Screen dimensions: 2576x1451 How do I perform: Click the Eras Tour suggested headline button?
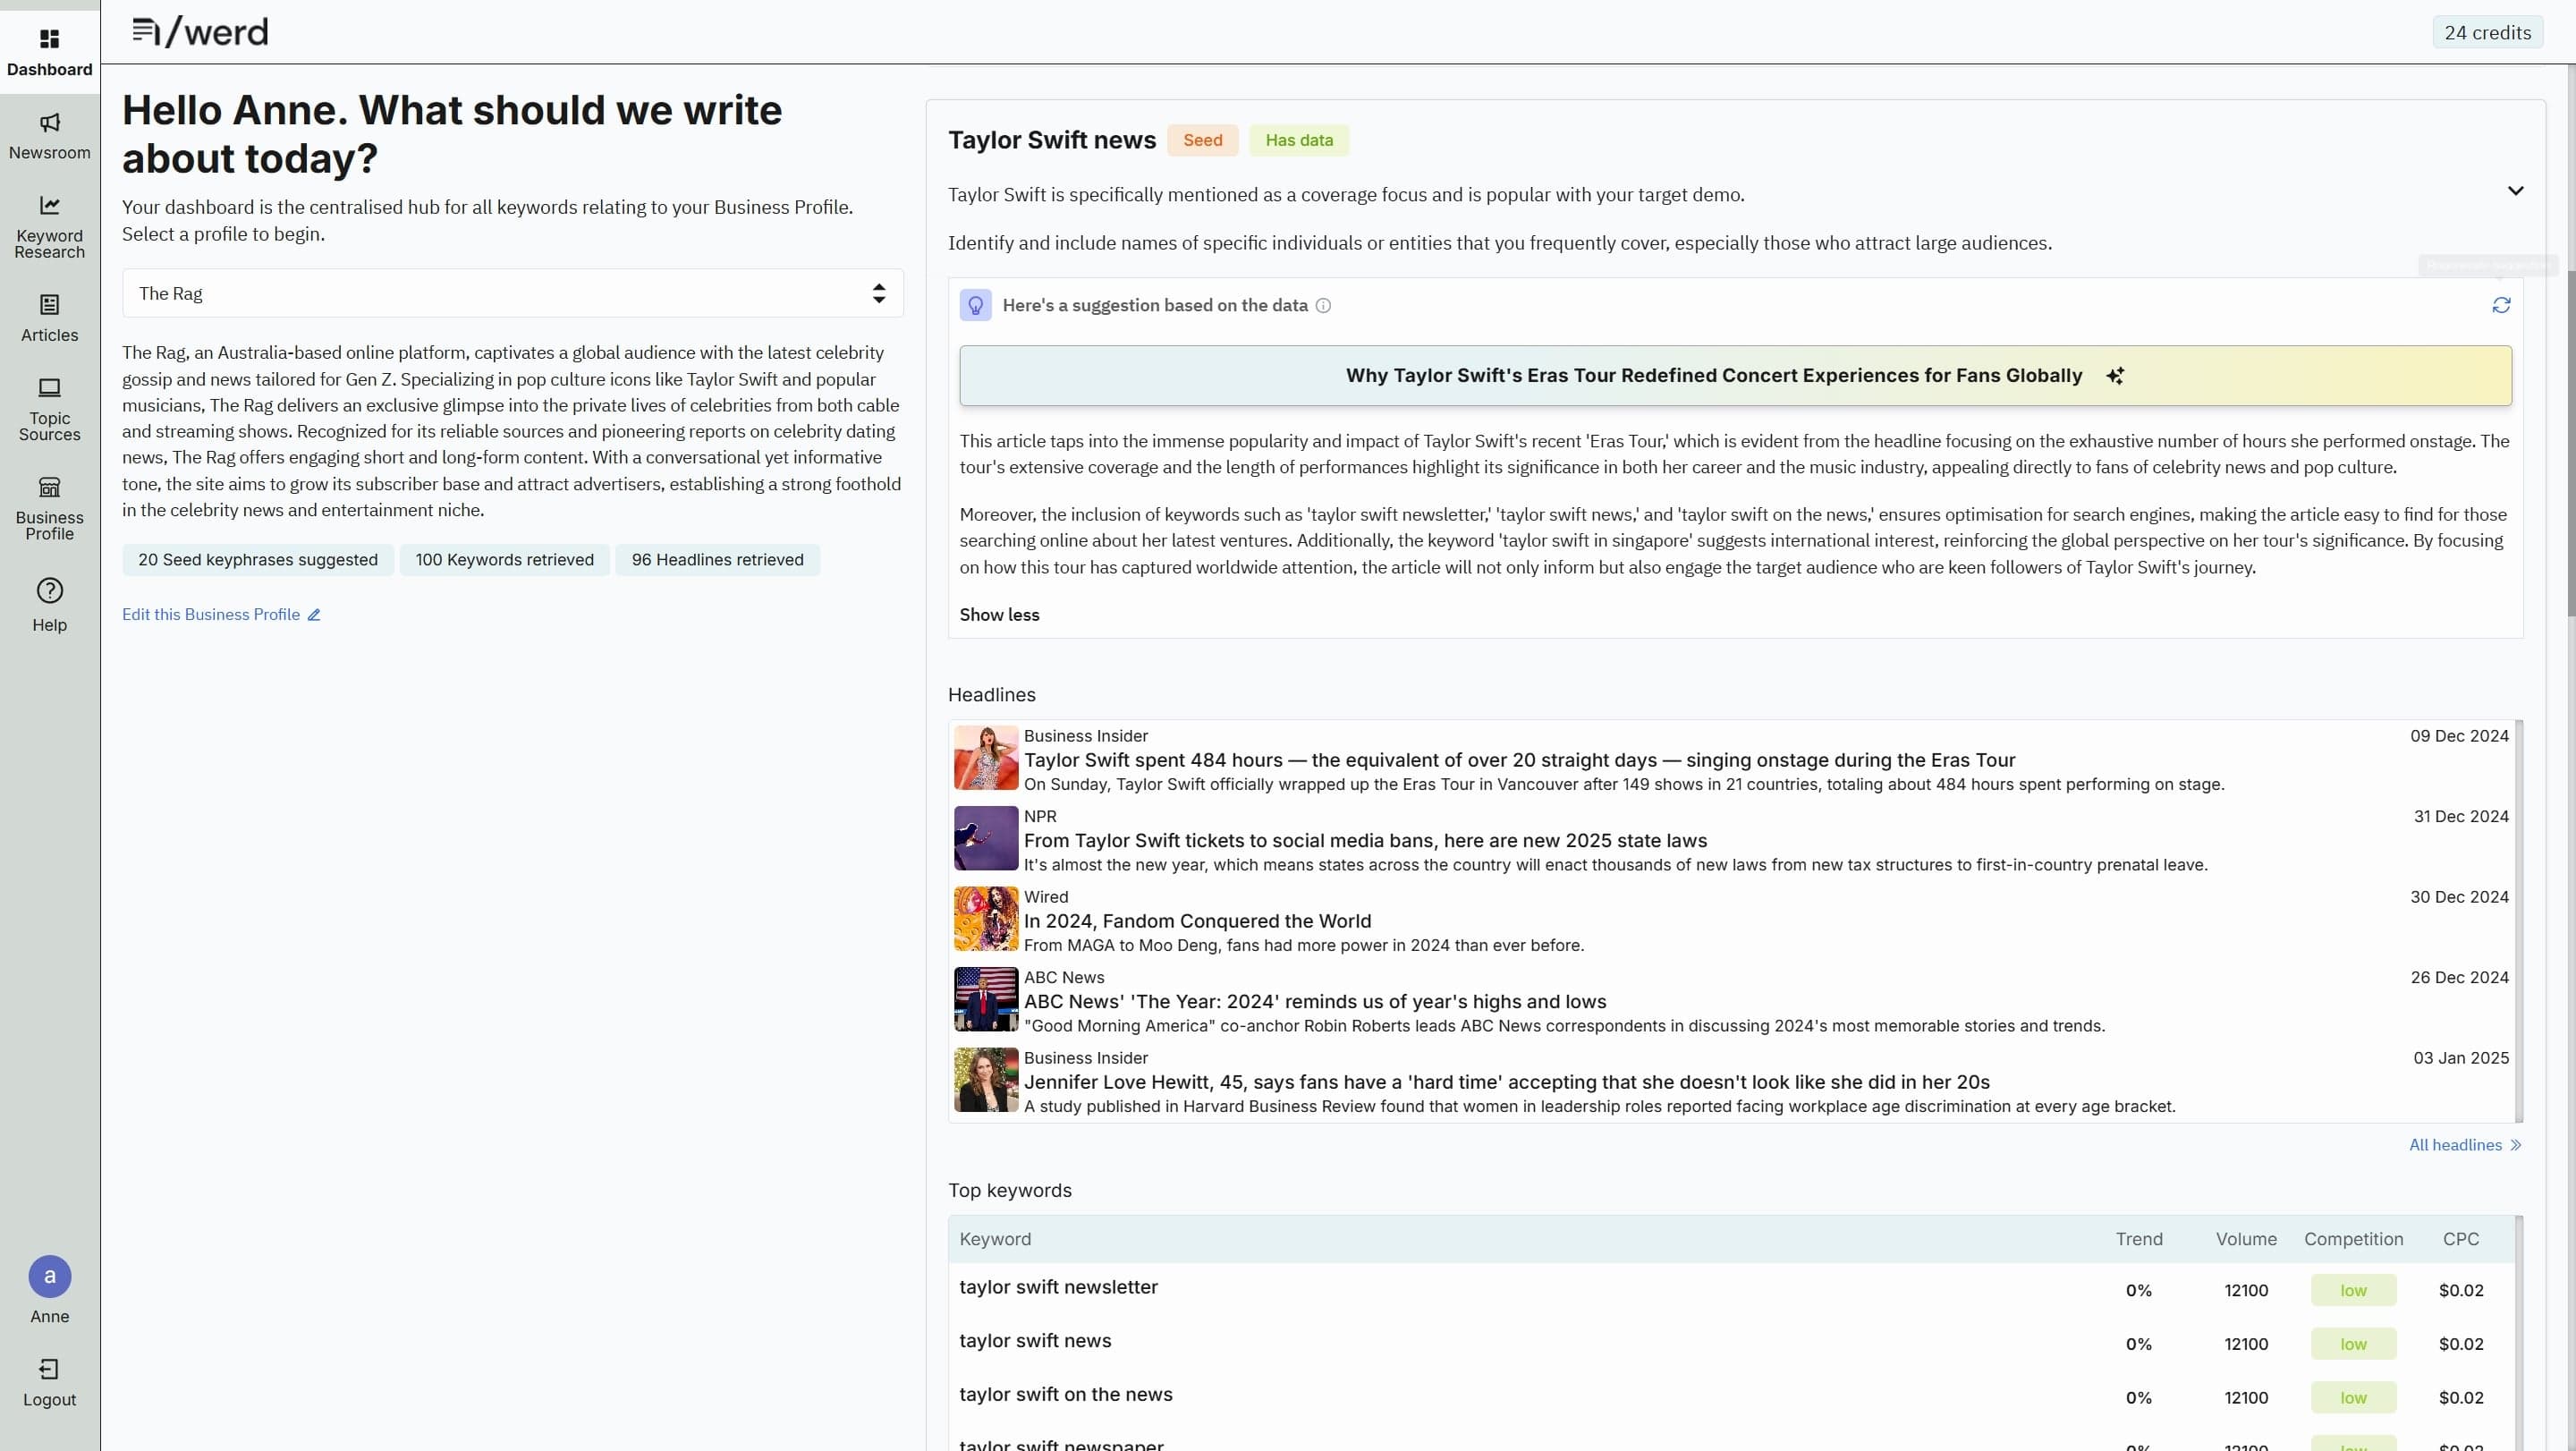pyautogui.click(x=1735, y=376)
